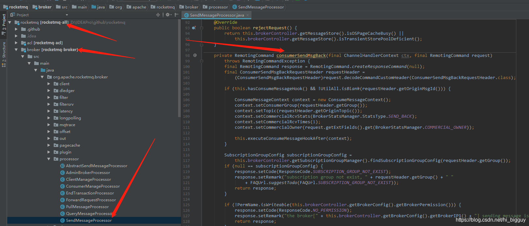Click the first broker module breadcrumb
This screenshot has width=529, height=226.
42,7
